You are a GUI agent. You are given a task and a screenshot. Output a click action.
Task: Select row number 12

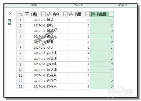click(x=20, y=81)
